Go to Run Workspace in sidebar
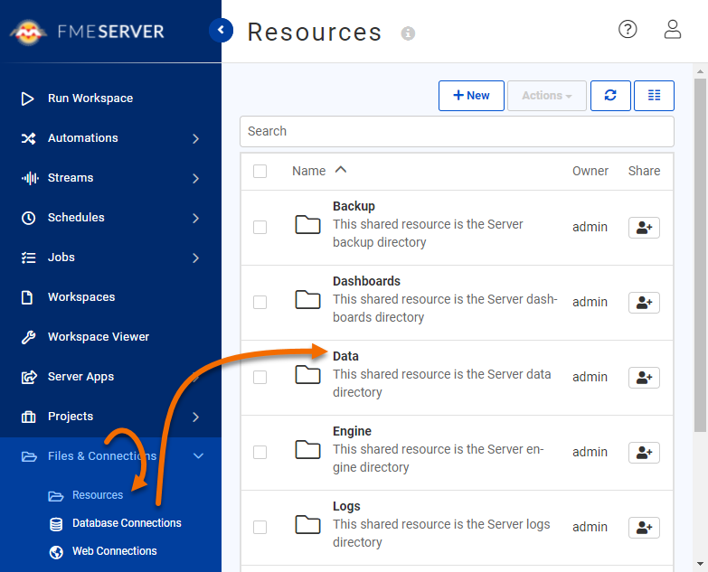Screen dimensions: 708x572 [x=90, y=98]
